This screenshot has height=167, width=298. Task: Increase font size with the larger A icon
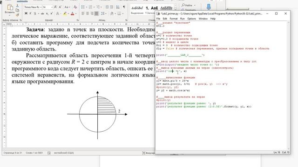[x=55, y=7]
